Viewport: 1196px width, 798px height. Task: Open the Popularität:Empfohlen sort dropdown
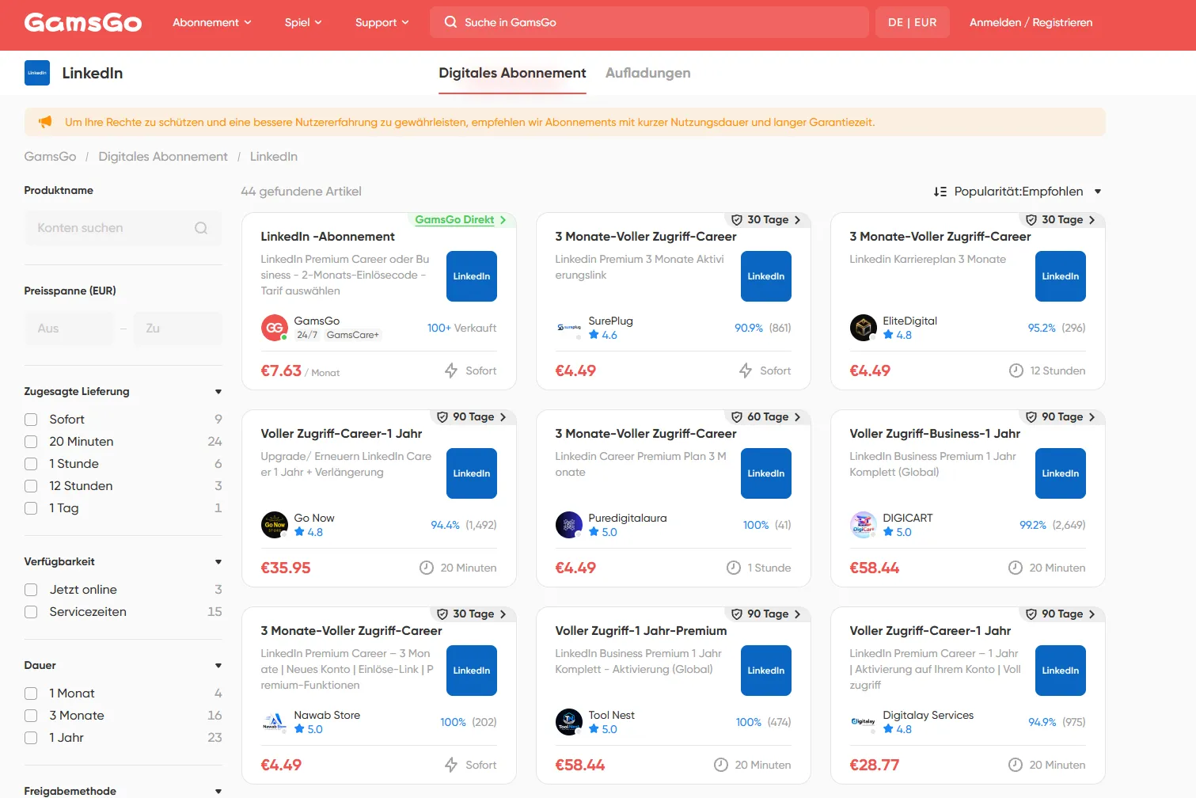click(1018, 192)
